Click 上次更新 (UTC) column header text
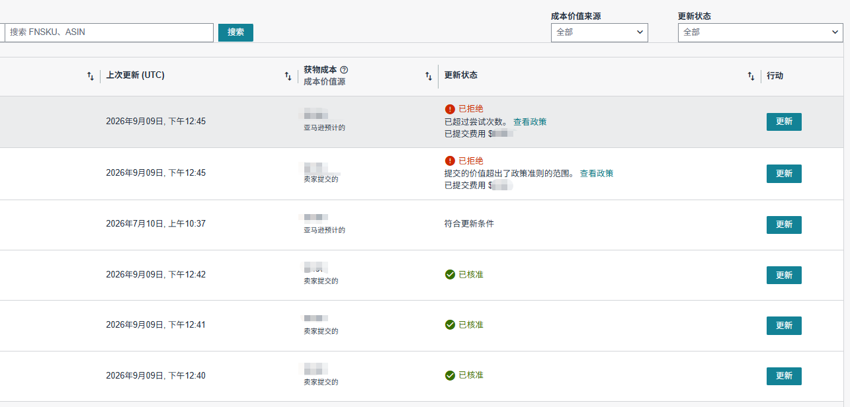 coord(135,75)
